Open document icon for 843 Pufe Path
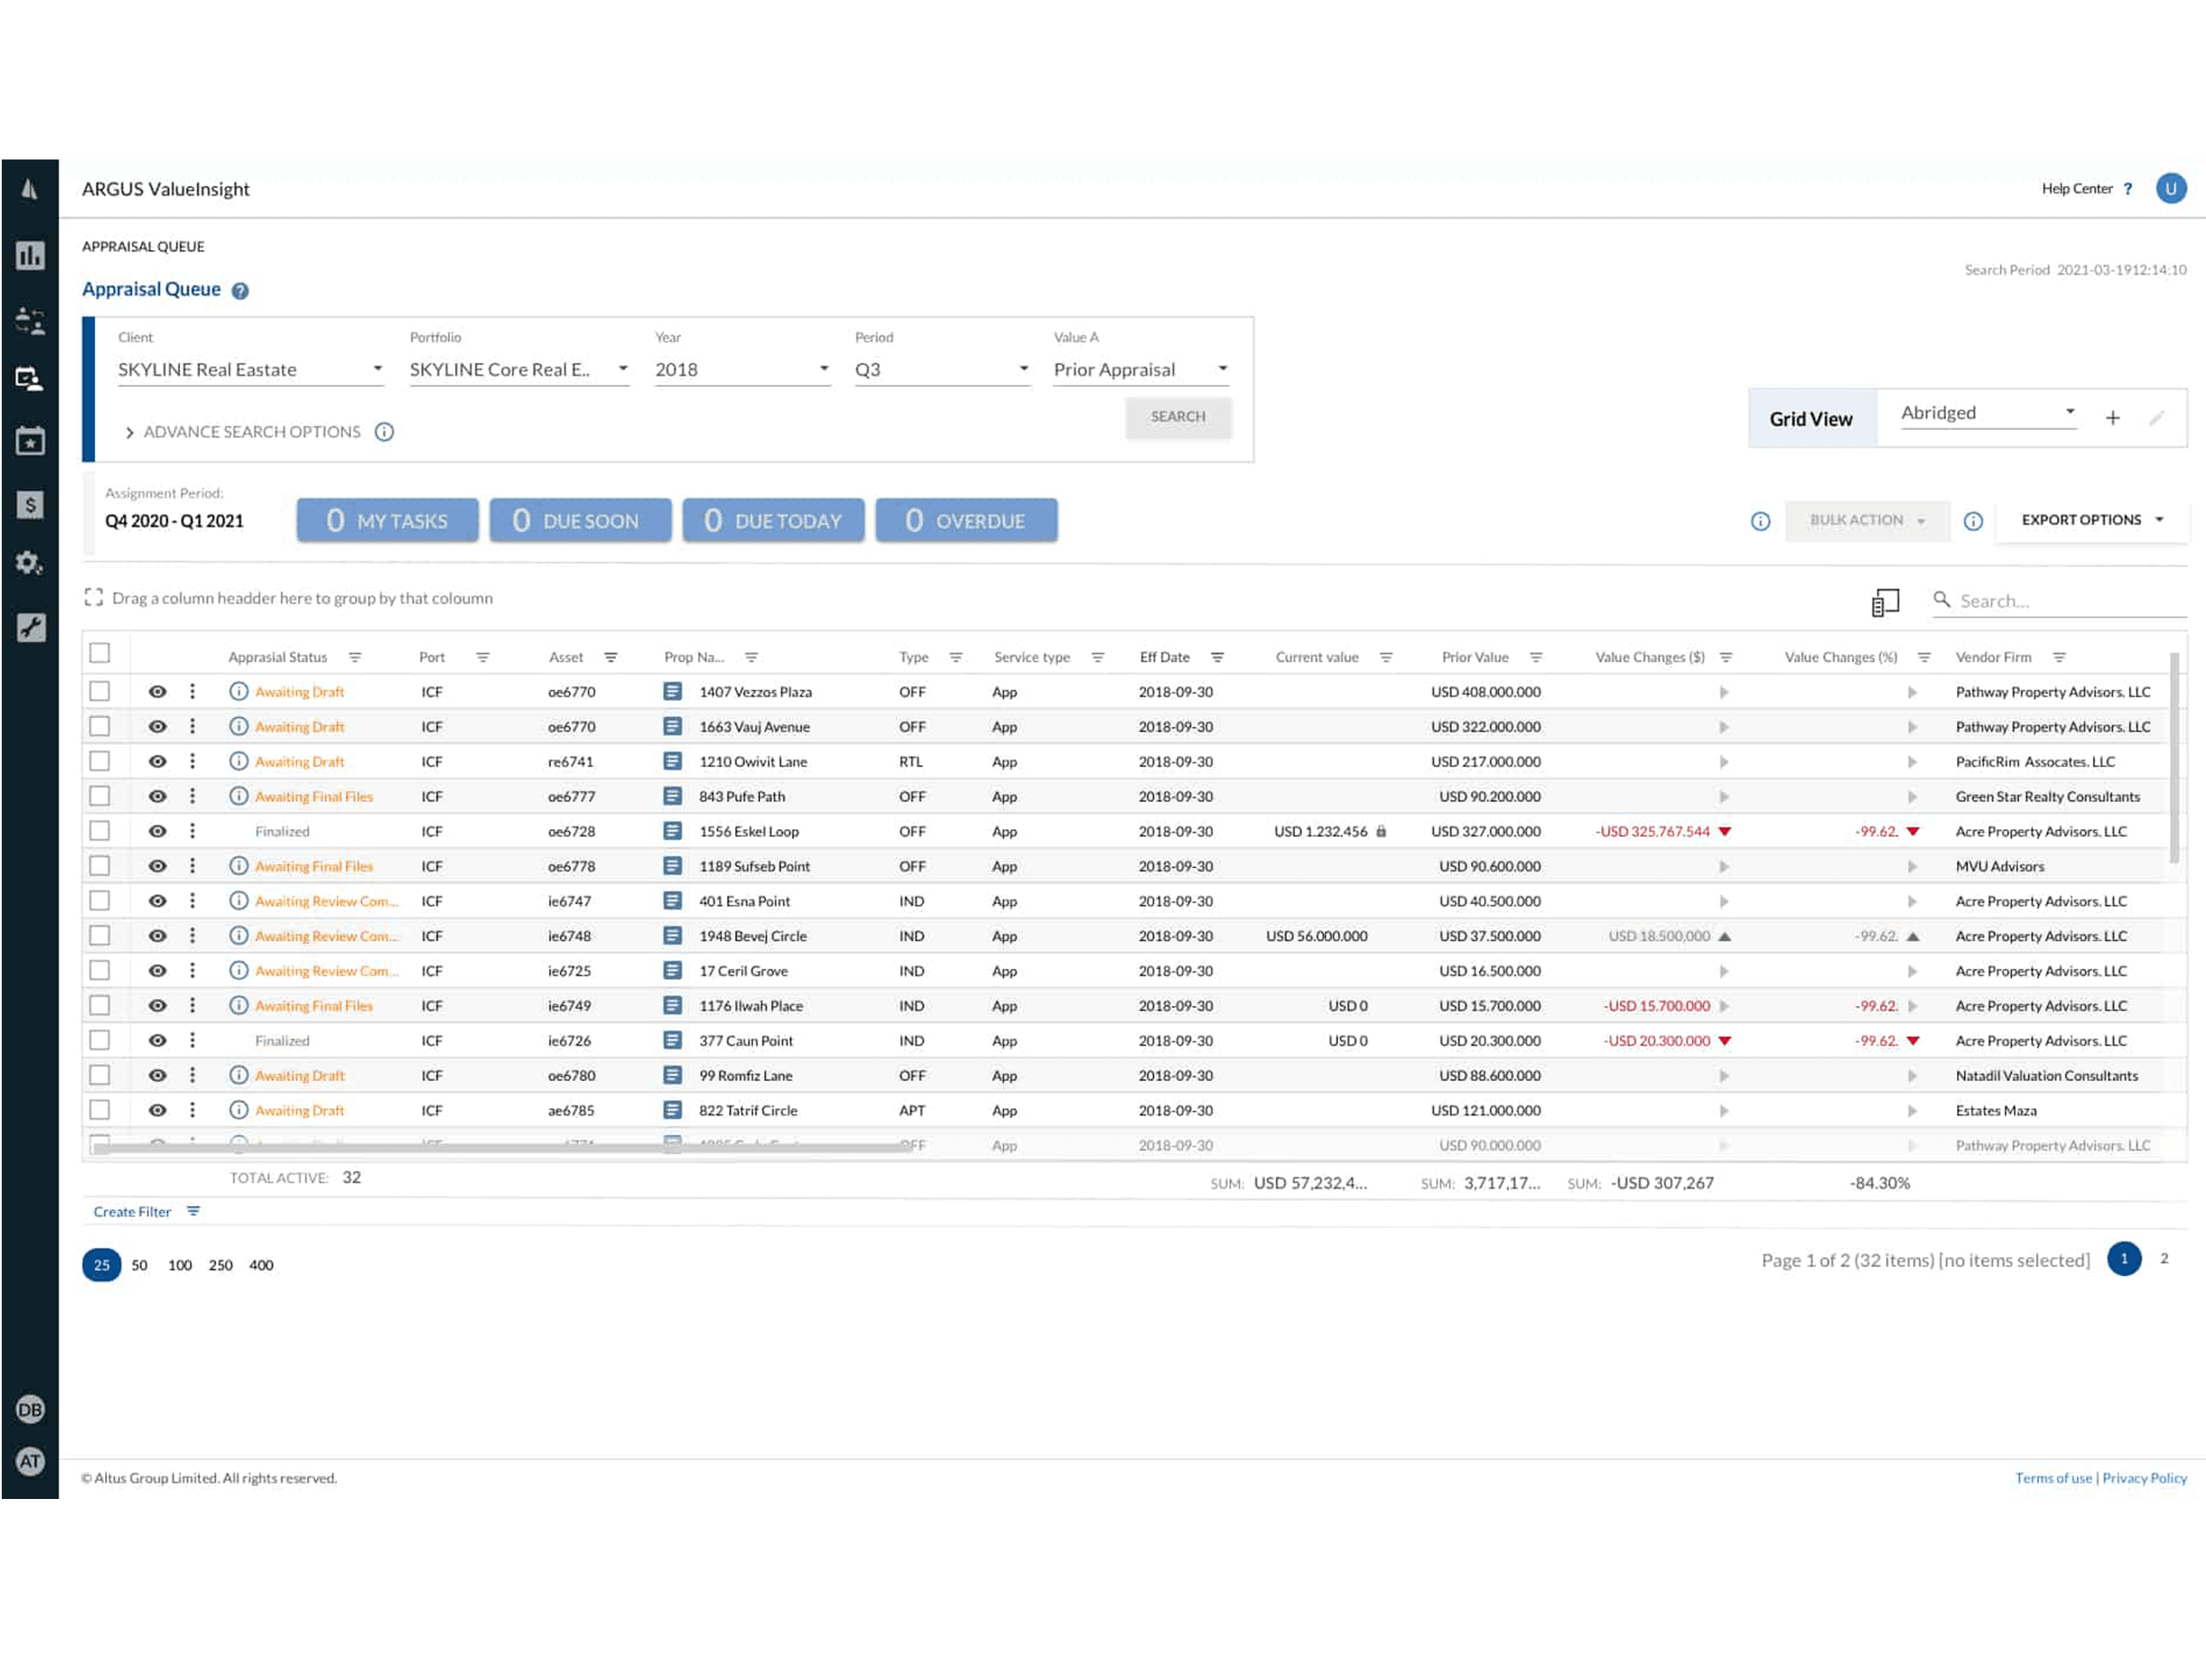The image size is (2206, 1655). (673, 796)
